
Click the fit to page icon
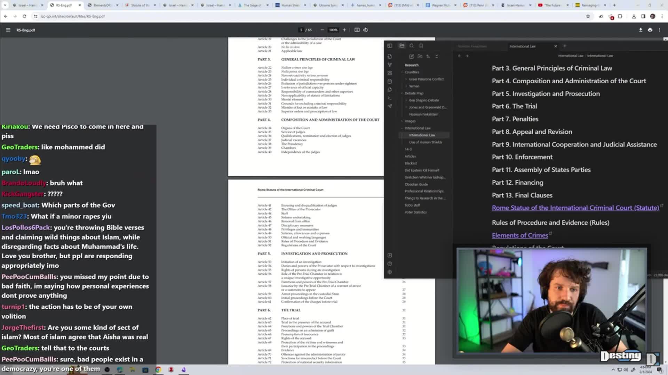357,30
